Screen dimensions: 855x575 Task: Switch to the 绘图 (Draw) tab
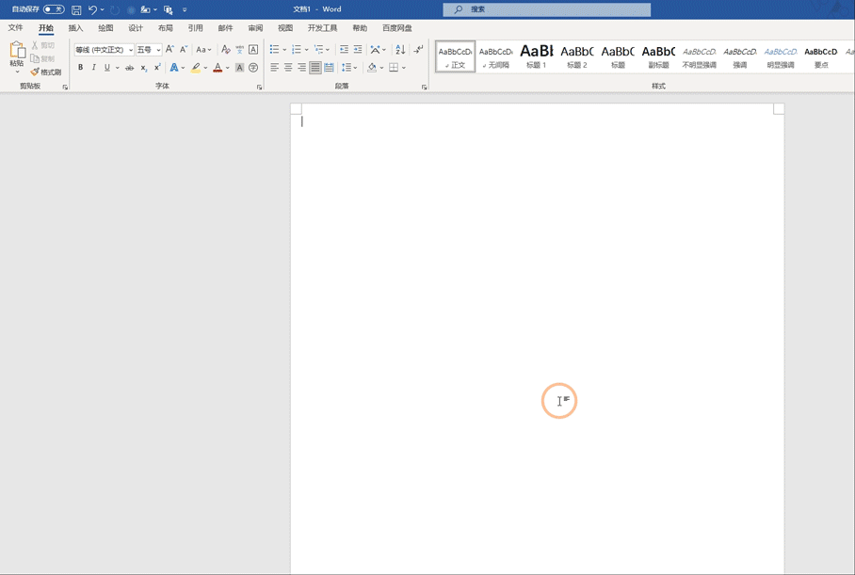[105, 28]
